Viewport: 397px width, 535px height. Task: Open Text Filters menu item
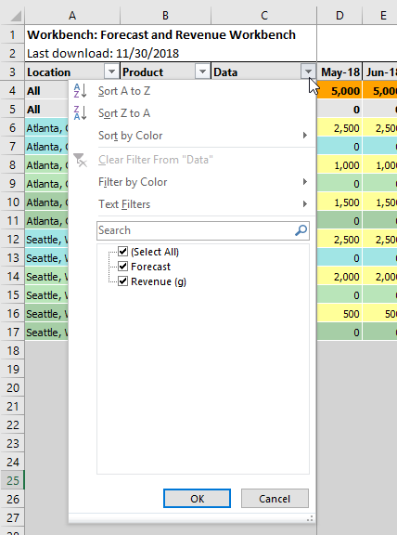coord(192,204)
